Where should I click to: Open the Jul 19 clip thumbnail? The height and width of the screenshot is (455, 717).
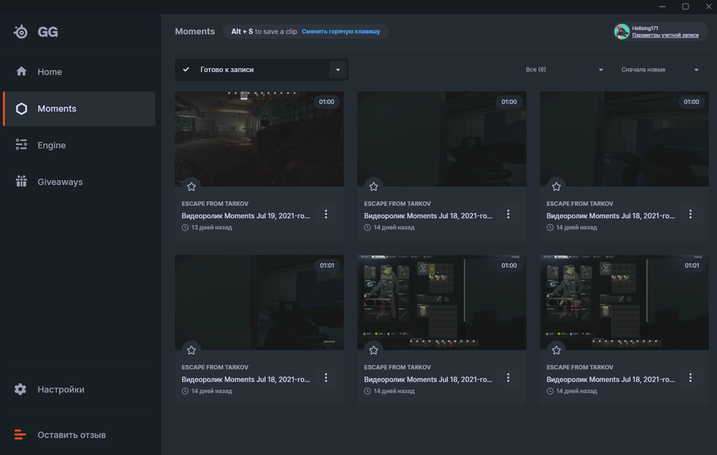point(259,139)
